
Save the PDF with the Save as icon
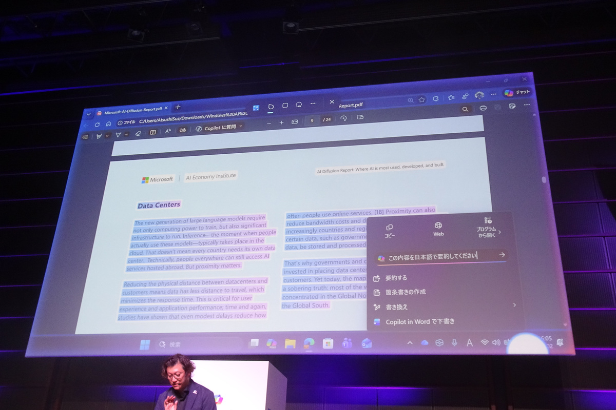coord(512,106)
